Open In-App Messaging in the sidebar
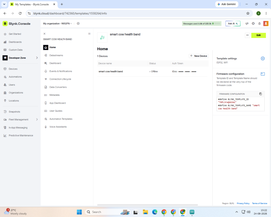Screen dimensions: 271x217 (x=18, y=128)
